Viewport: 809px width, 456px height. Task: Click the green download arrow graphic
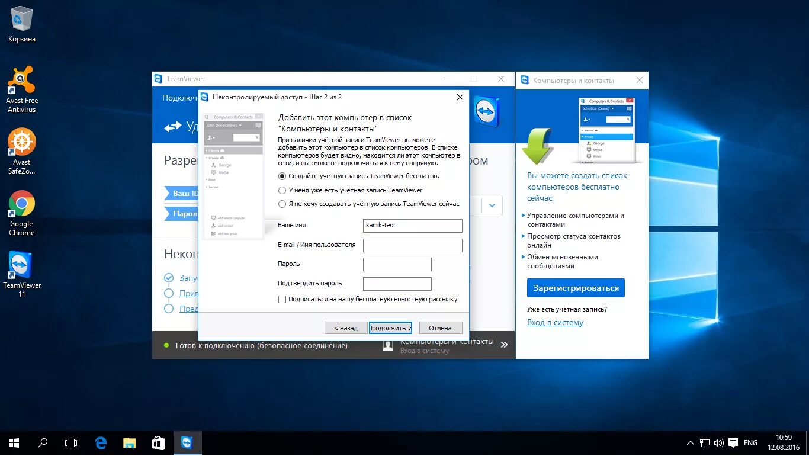538,146
